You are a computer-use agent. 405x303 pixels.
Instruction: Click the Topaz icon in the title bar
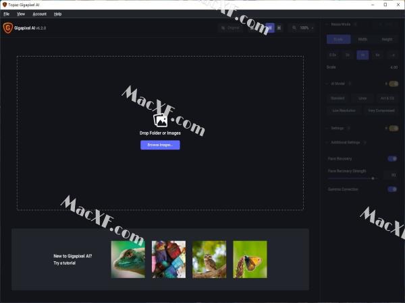pyautogui.click(x=5, y=5)
